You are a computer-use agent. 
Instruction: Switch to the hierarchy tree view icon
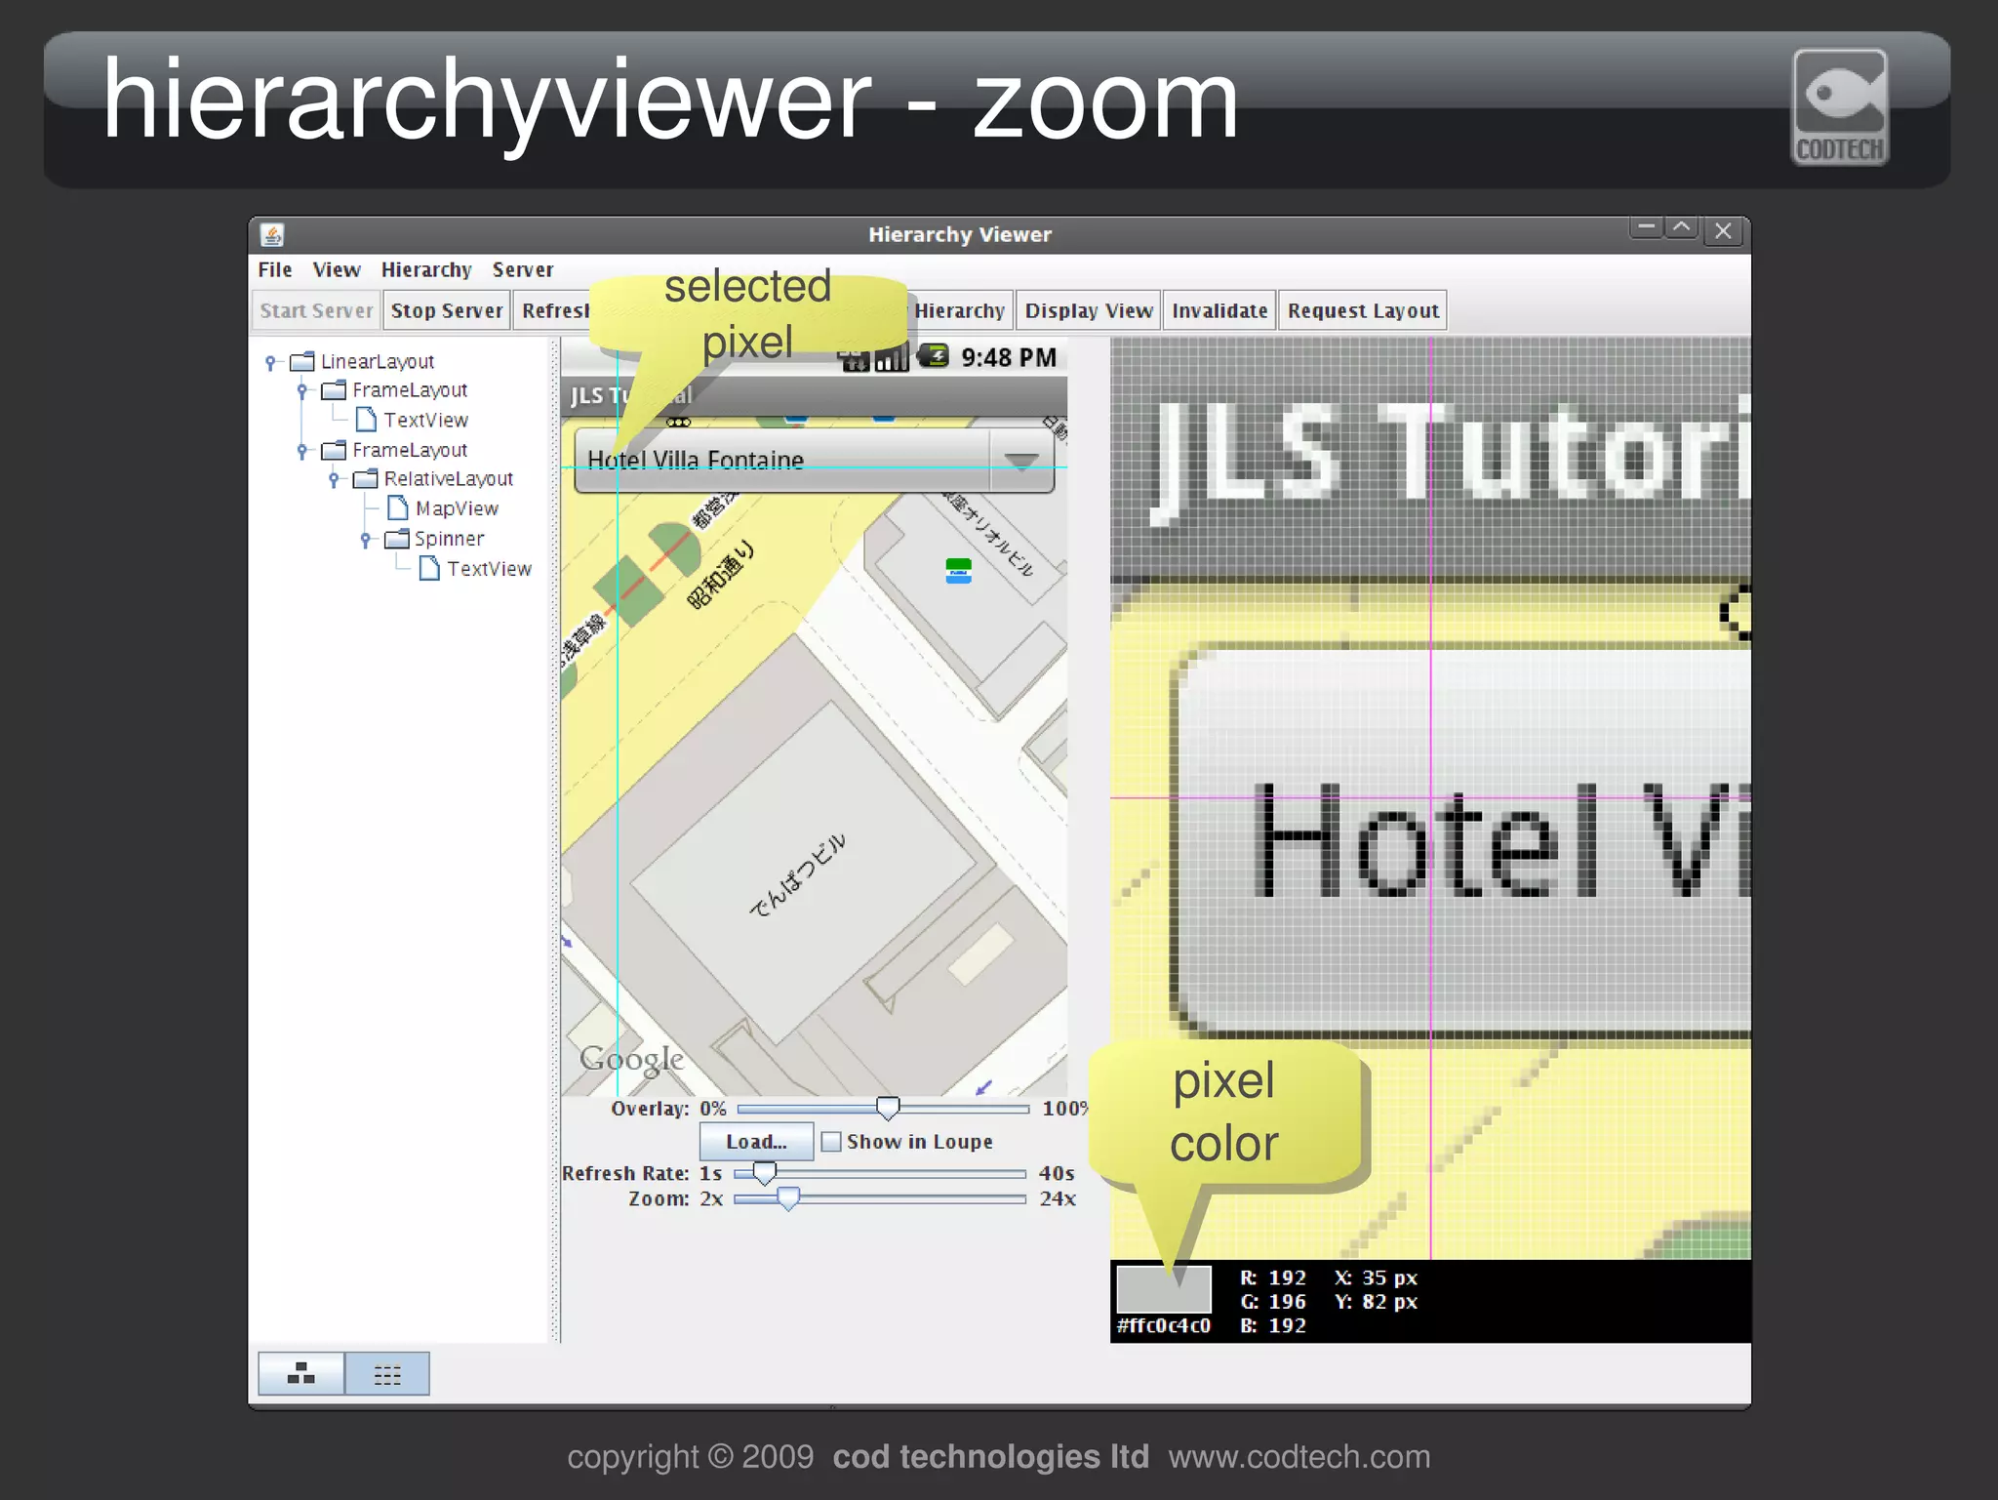point(300,1374)
